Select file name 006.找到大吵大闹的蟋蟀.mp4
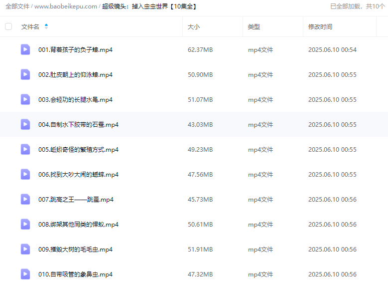388x283 pixels. pyautogui.click(x=78, y=175)
